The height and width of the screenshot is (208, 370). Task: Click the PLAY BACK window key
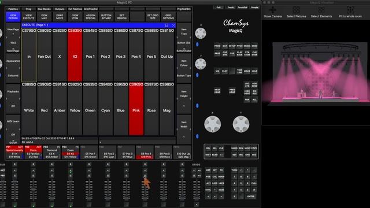coord(239,54)
